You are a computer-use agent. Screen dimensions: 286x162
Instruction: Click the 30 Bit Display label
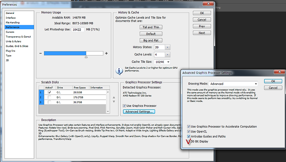point(199,141)
